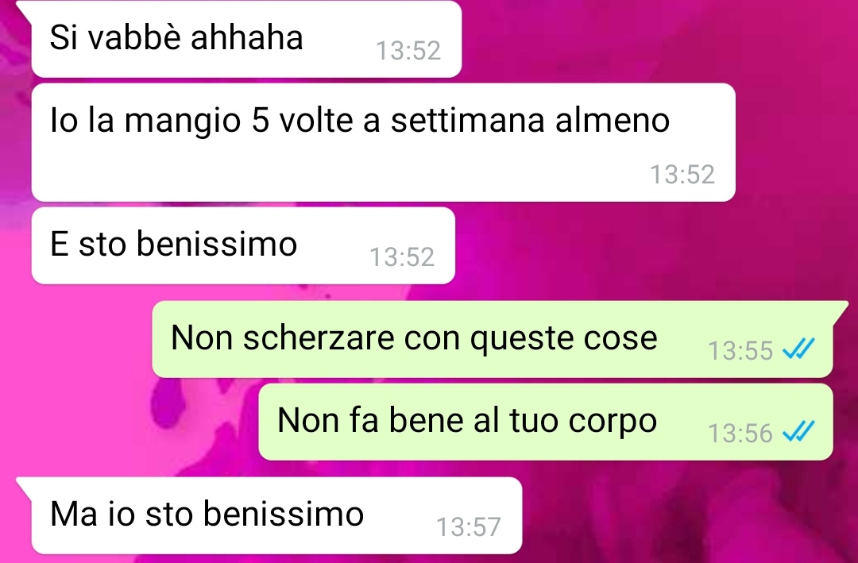Click the 13:52 time in "E sto benissimo" bubble
The height and width of the screenshot is (563, 858).
(x=402, y=257)
